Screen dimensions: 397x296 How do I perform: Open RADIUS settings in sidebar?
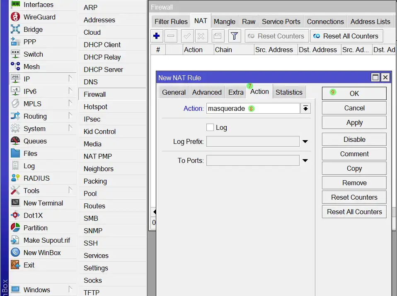pyautogui.click(x=36, y=178)
